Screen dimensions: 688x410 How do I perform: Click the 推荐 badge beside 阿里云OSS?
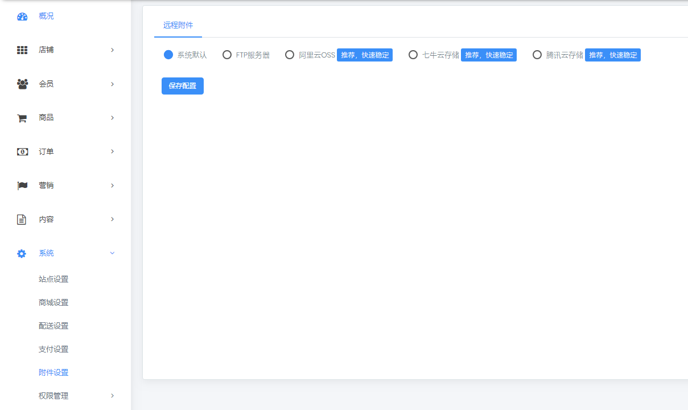[x=365, y=55]
